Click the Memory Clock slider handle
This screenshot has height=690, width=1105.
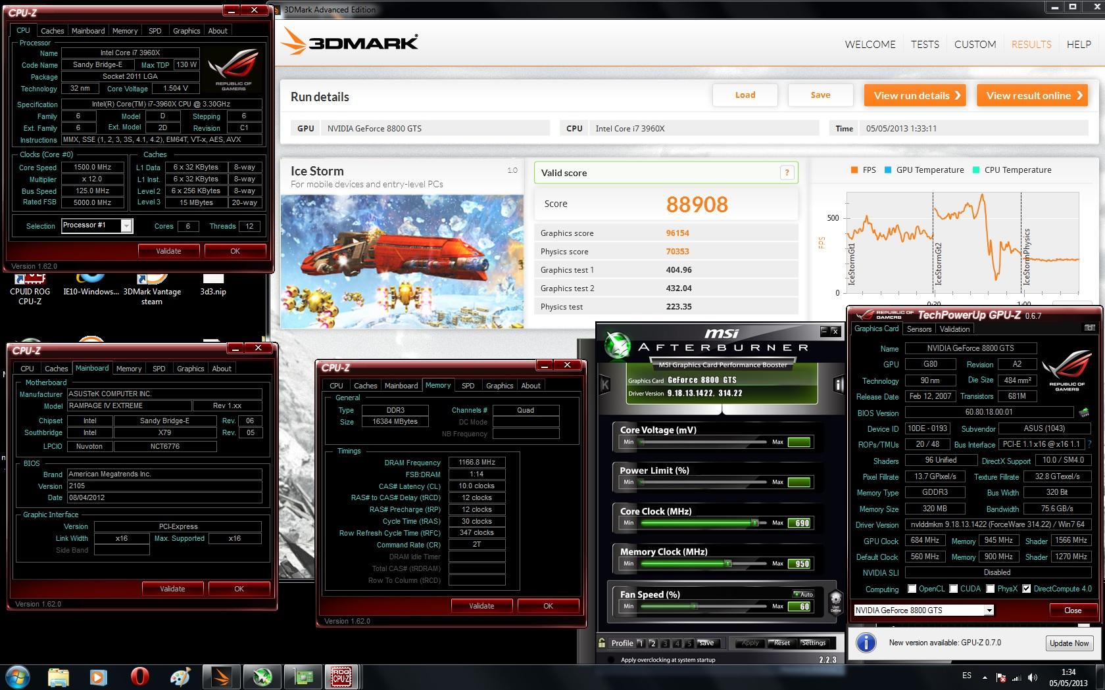pyautogui.click(x=728, y=563)
